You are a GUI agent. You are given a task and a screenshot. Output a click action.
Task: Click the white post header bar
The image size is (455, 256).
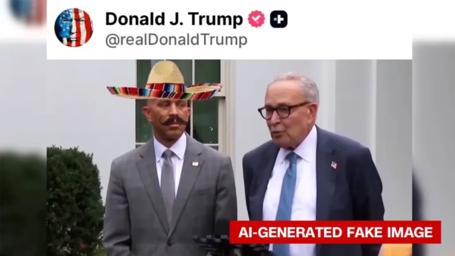pyautogui.click(x=229, y=30)
